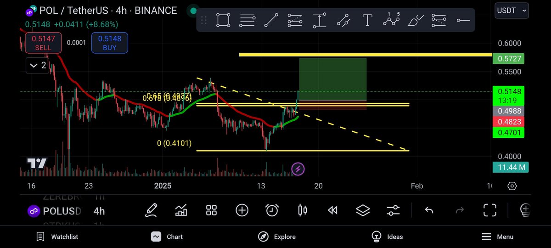Redo the chart action

(x=459, y=210)
